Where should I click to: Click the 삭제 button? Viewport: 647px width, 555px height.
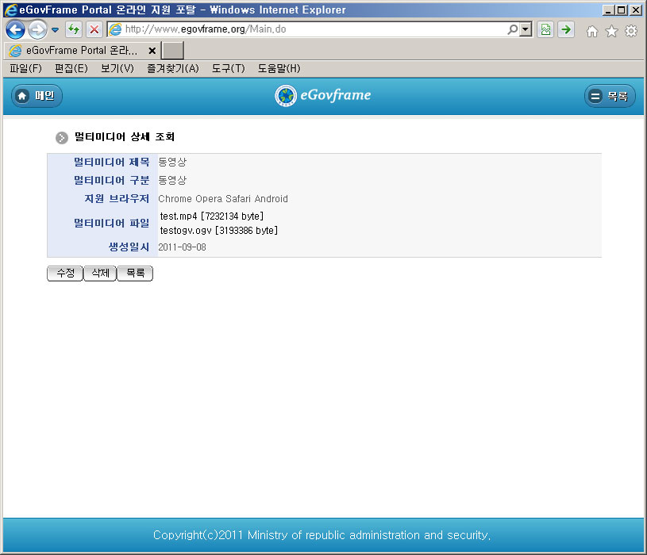[100, 274]
